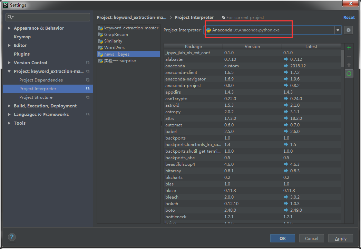The height and width of the screenshot is (249, 361).
Task: Click the folder icon of Similarity project
Action: point(100,41)
